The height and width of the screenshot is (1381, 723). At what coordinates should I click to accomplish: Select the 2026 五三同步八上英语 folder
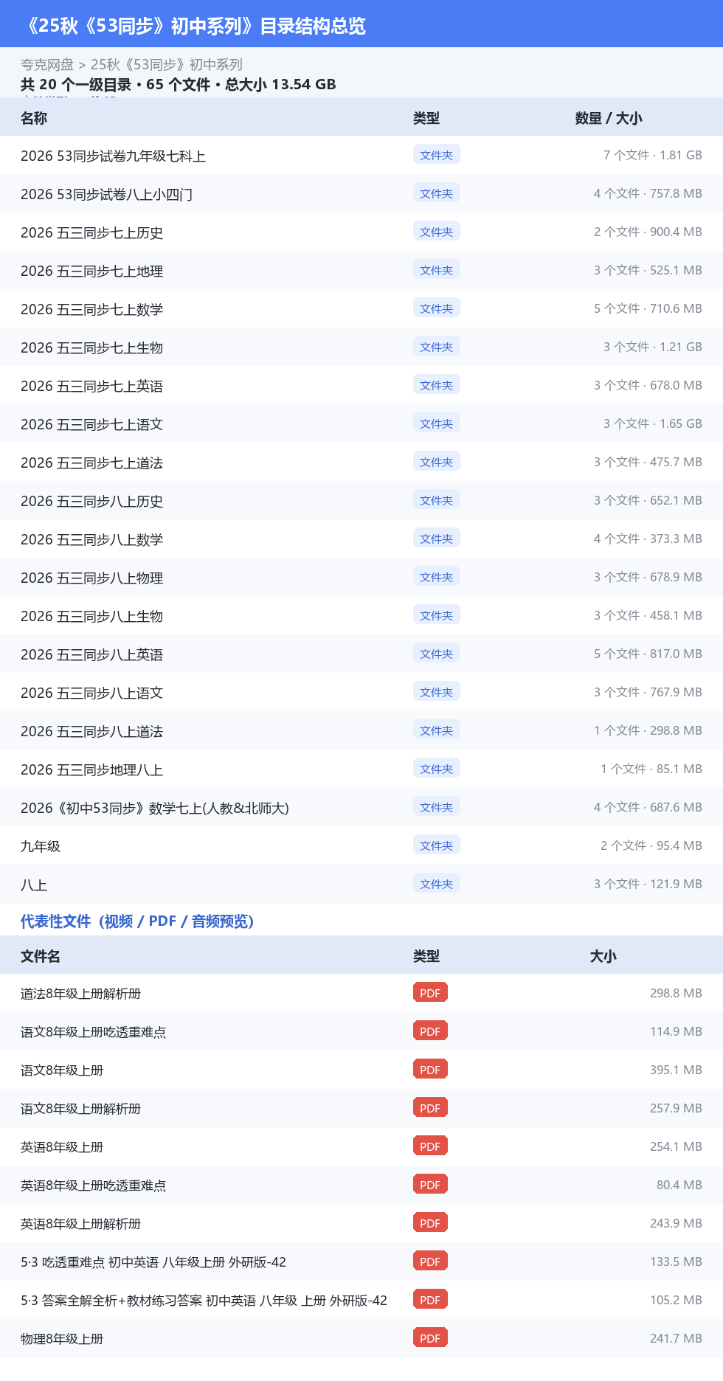pos(91,654)
